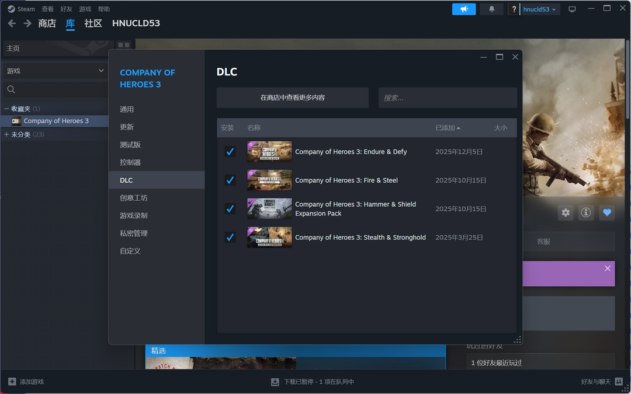Open the hnucld53 account dropdown
631x394 pixels.
[x=539, y=9]
